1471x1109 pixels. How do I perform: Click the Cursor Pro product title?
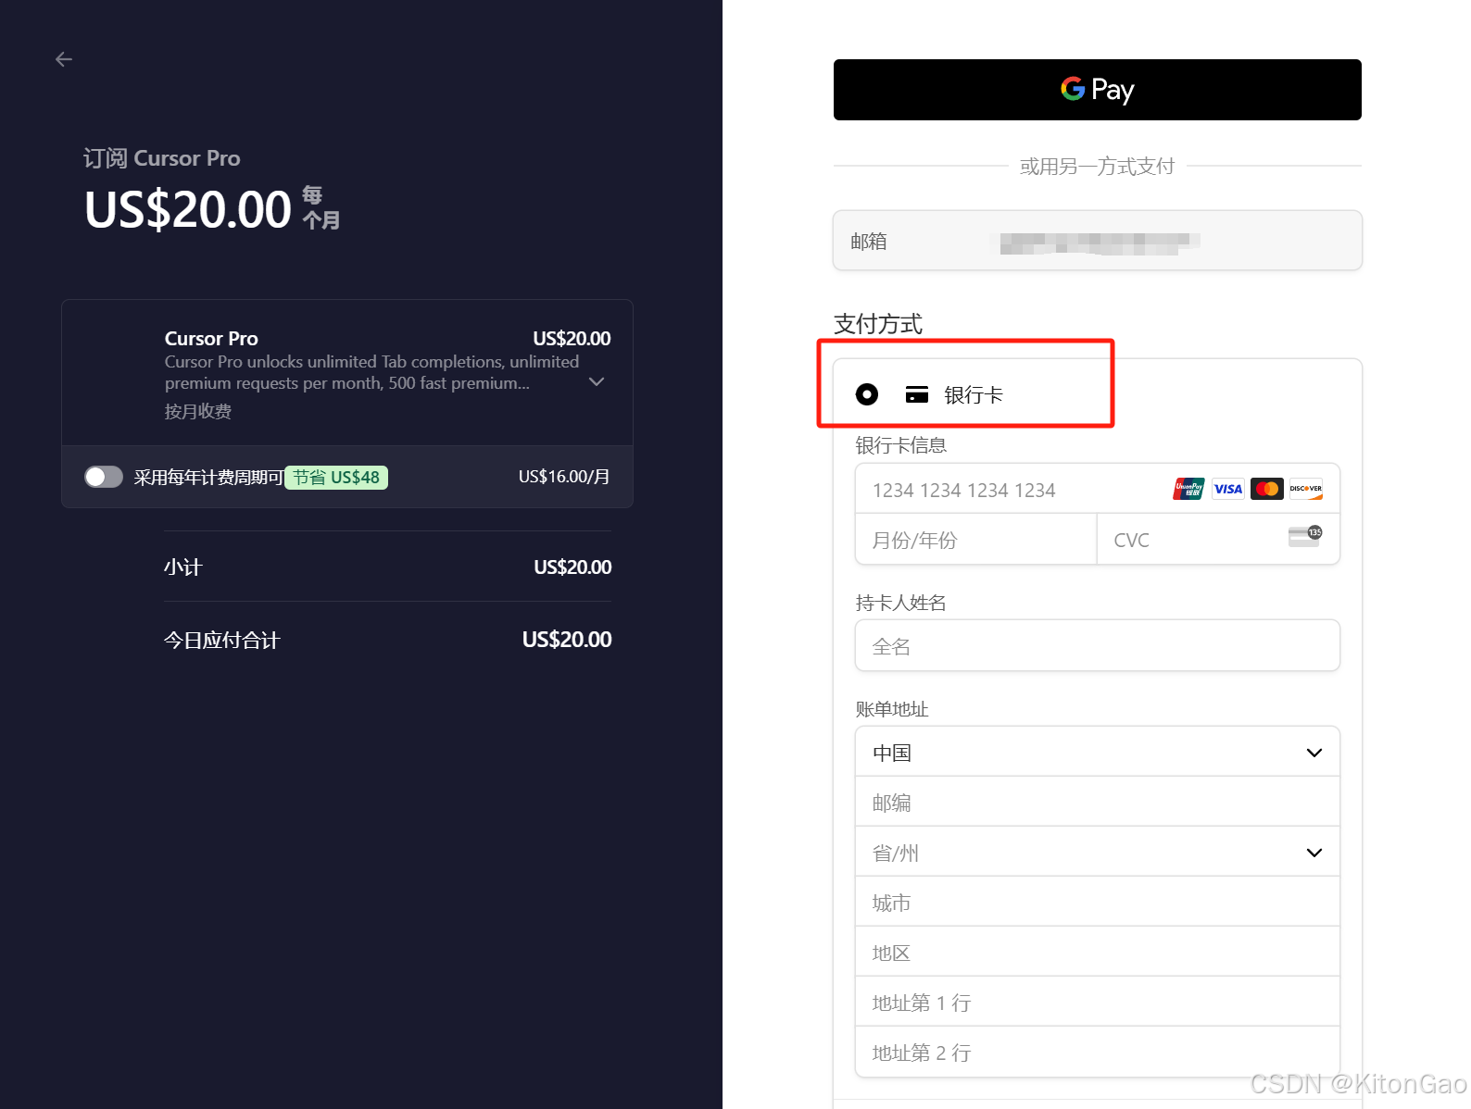click(x=211, y=338)
